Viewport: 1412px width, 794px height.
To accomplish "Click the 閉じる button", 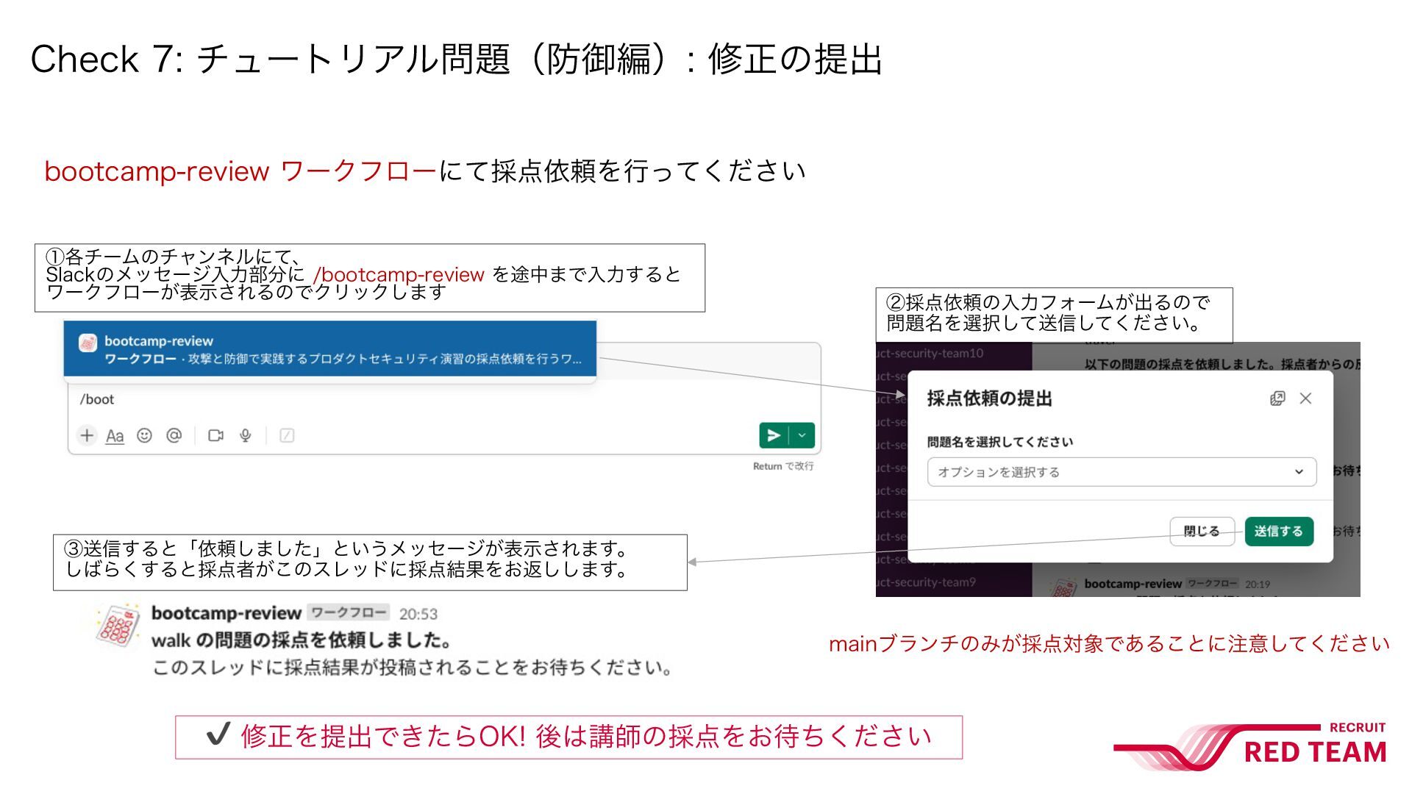I will [x=1201, y=531].
